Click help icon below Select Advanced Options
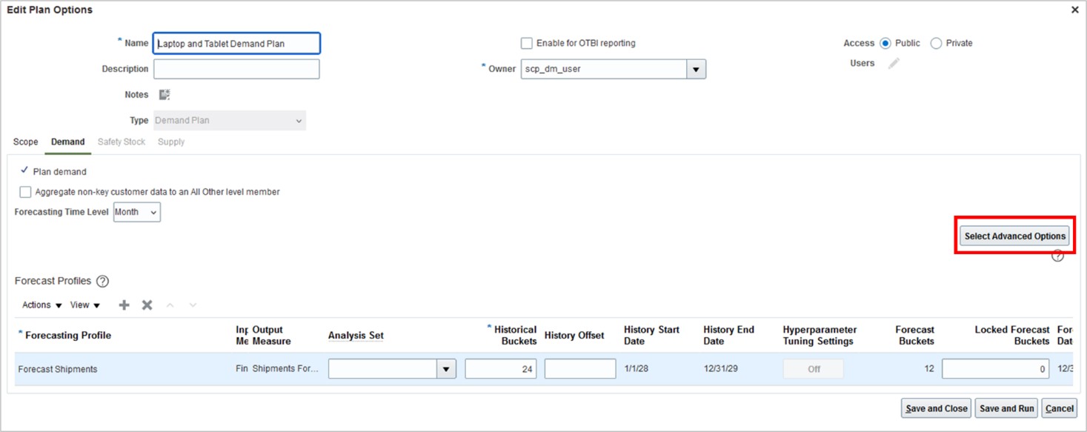 pyautogui.click(x=1057, y=255)
